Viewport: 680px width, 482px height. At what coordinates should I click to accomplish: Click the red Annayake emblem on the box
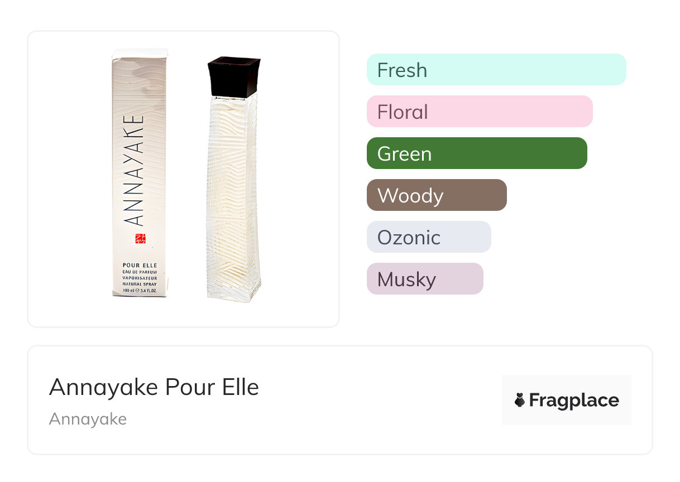pos(141,239)
